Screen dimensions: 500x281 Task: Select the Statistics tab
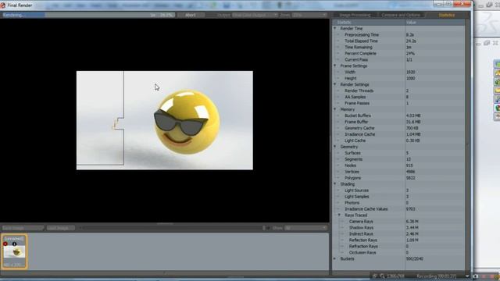tap(446, 15)
